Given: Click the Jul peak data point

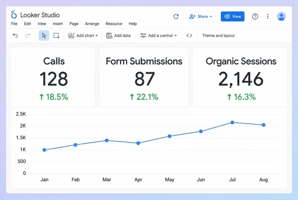Looking at the screenshot, I should click(232, 123).
